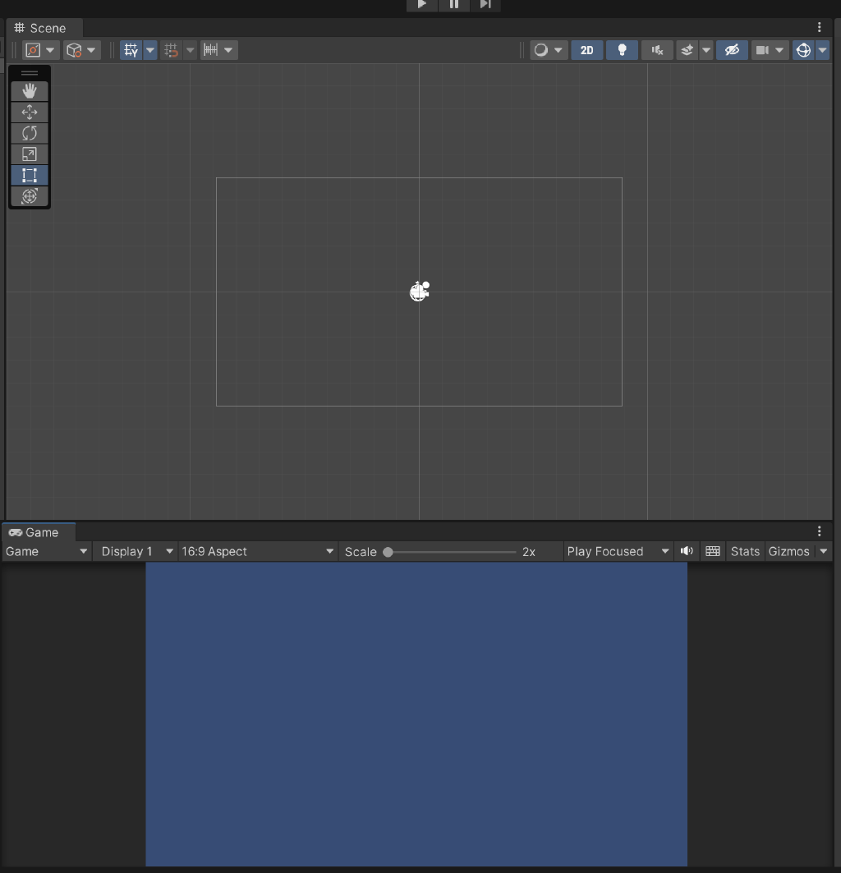This screenshot has width=841, height=873.
Task: Select the Rotate tool
Action: 30,133
